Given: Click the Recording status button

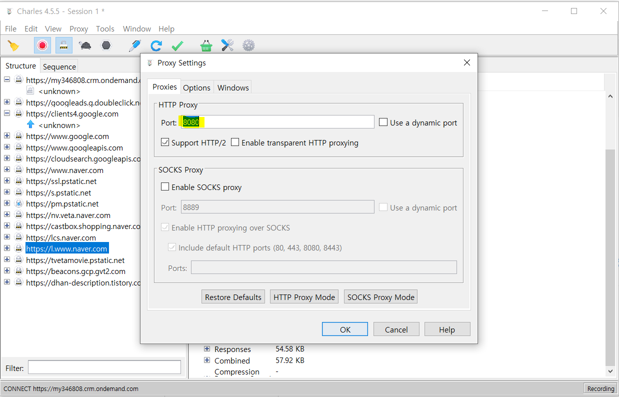Looking at the screenshot, I should click(x=600, y=388).
